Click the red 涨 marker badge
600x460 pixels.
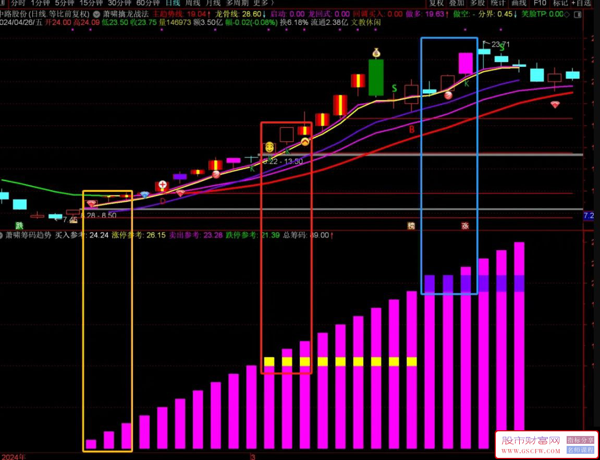tap(466, 226)
